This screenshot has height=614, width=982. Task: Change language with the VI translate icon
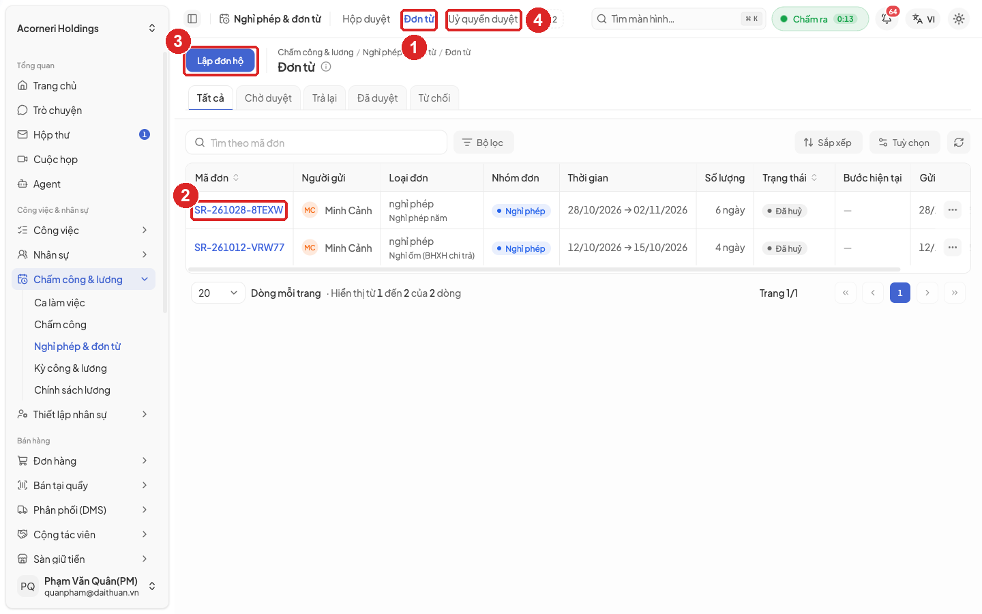point(924,19)
